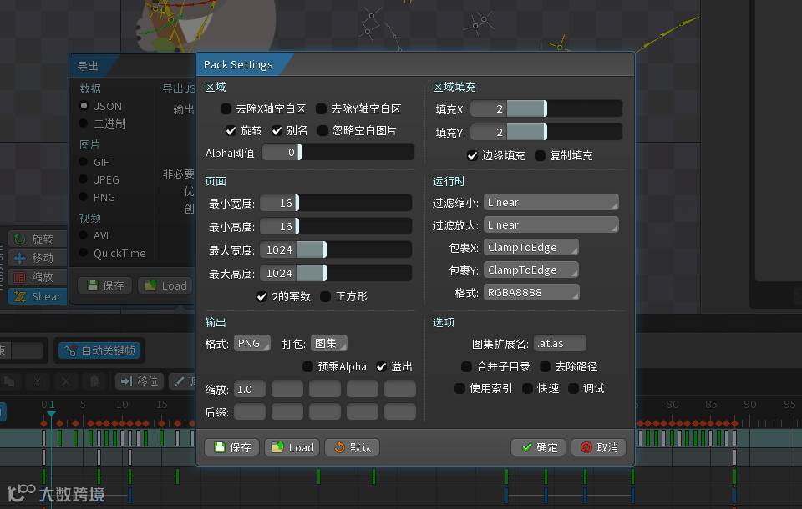This screenshot has width=802, height=509.
Task: Toggle 自动关键帧 auto key
Action: 99,350
